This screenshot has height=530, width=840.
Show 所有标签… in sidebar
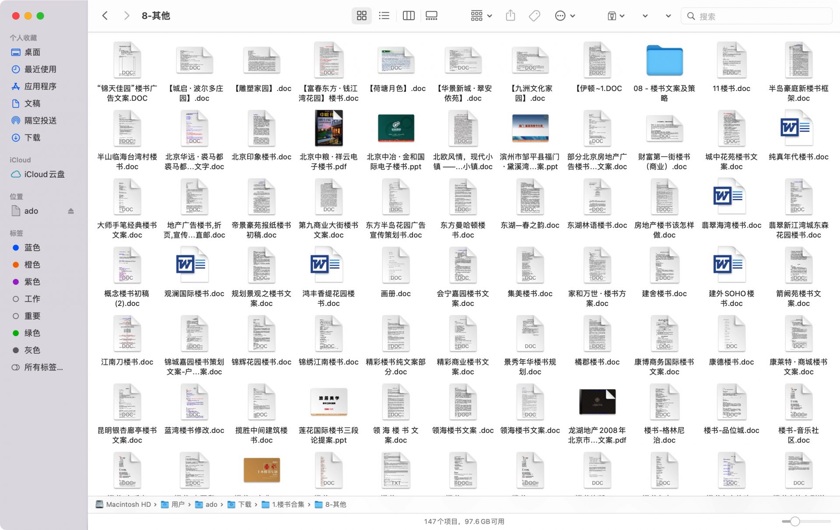[43, 367]
